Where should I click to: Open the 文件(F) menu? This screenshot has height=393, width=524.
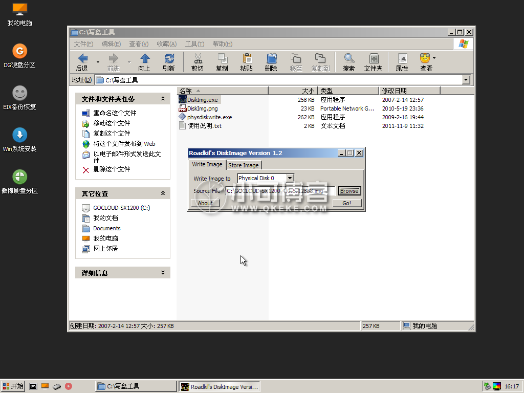tap(83, 44)
